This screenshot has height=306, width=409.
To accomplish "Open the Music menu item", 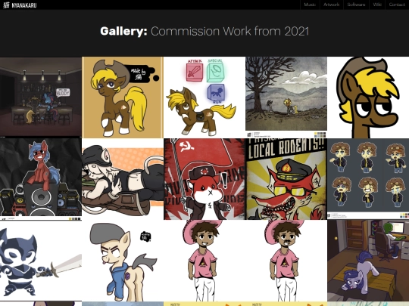I will pos(310,5).
